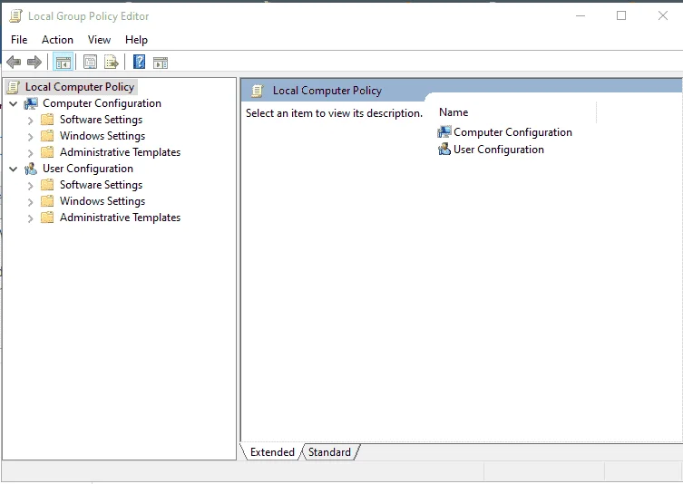Collapse the Computer Configuration tree node
This screenshot has height=484, width=683.
coord(14,103)
